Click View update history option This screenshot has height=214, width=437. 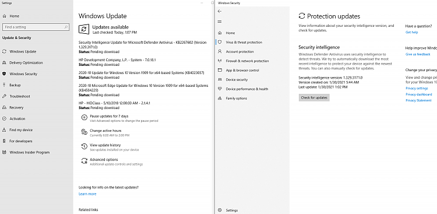point(105,145)
